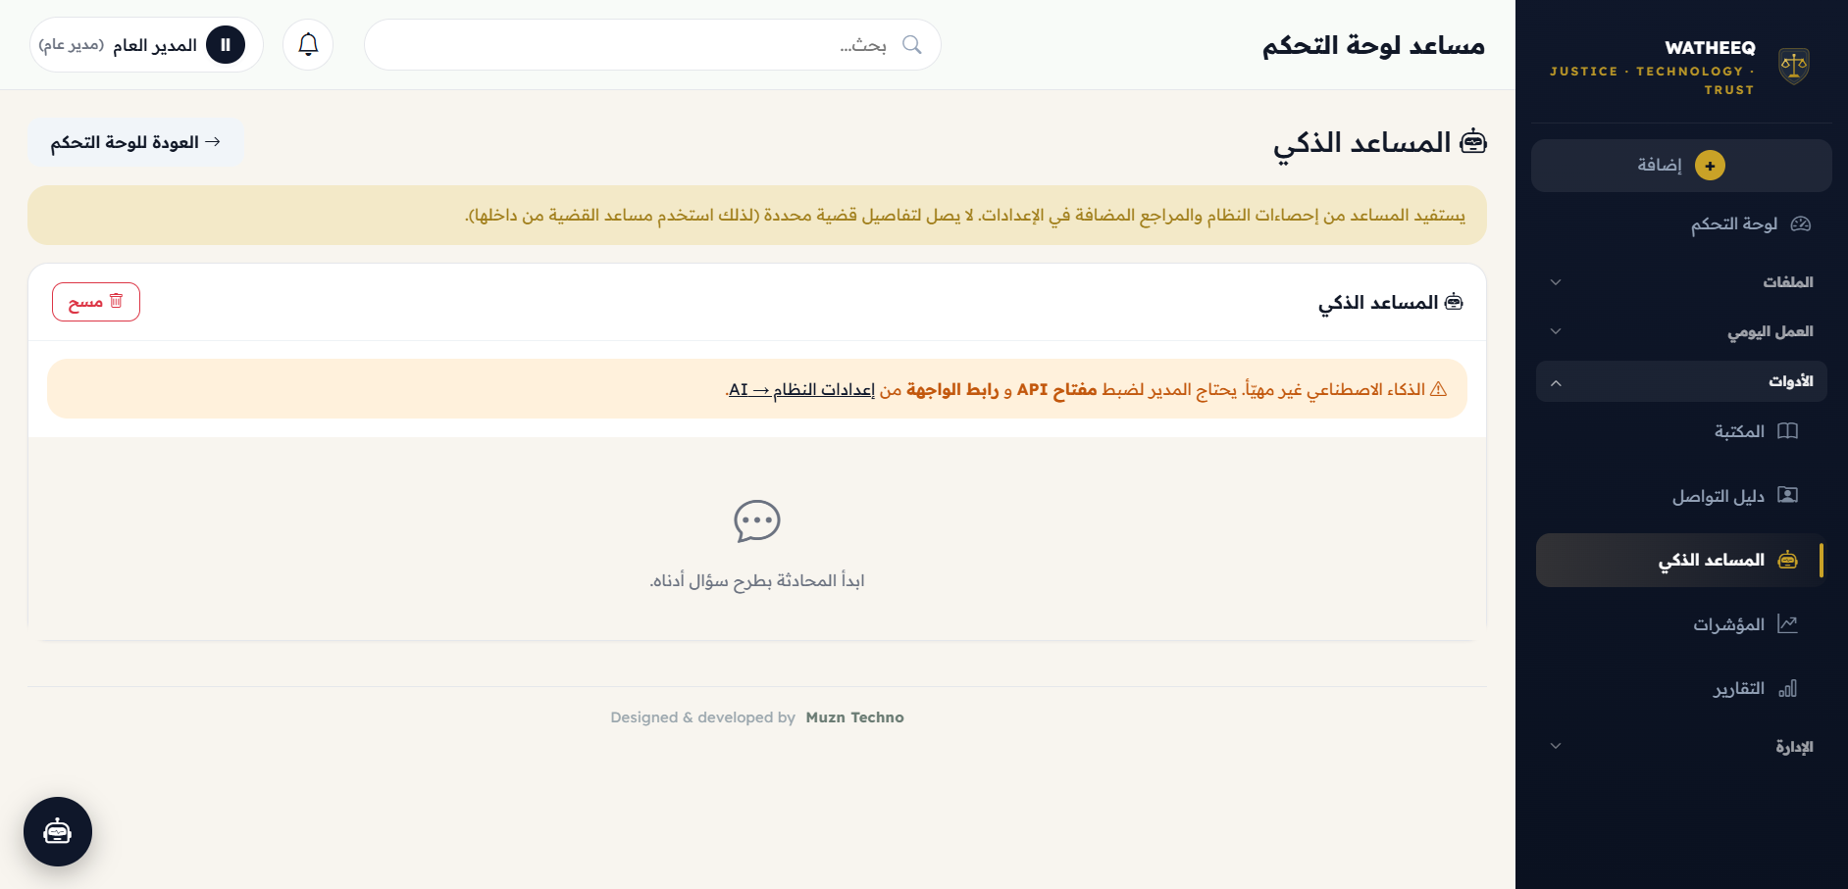This screenshot has width=1848, height=889.
Task: Open Muzn Techno footer link
Action: [854, 717]
